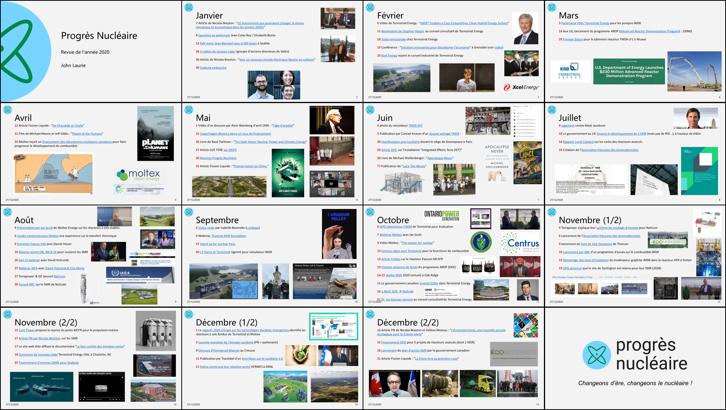Click the Xcel Energy logo on the Février slide

point(521,87)
